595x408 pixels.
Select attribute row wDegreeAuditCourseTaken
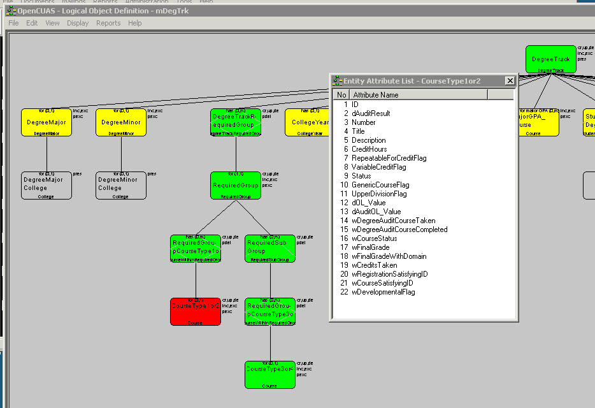(x=424, y=221)
